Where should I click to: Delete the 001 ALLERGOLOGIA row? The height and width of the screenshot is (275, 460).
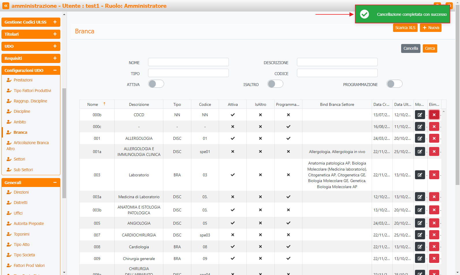tap(434, 138)
